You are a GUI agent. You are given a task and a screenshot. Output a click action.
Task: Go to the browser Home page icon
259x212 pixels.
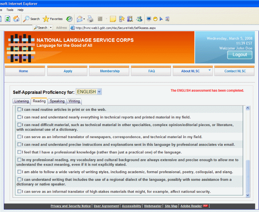tap(16, 19)
